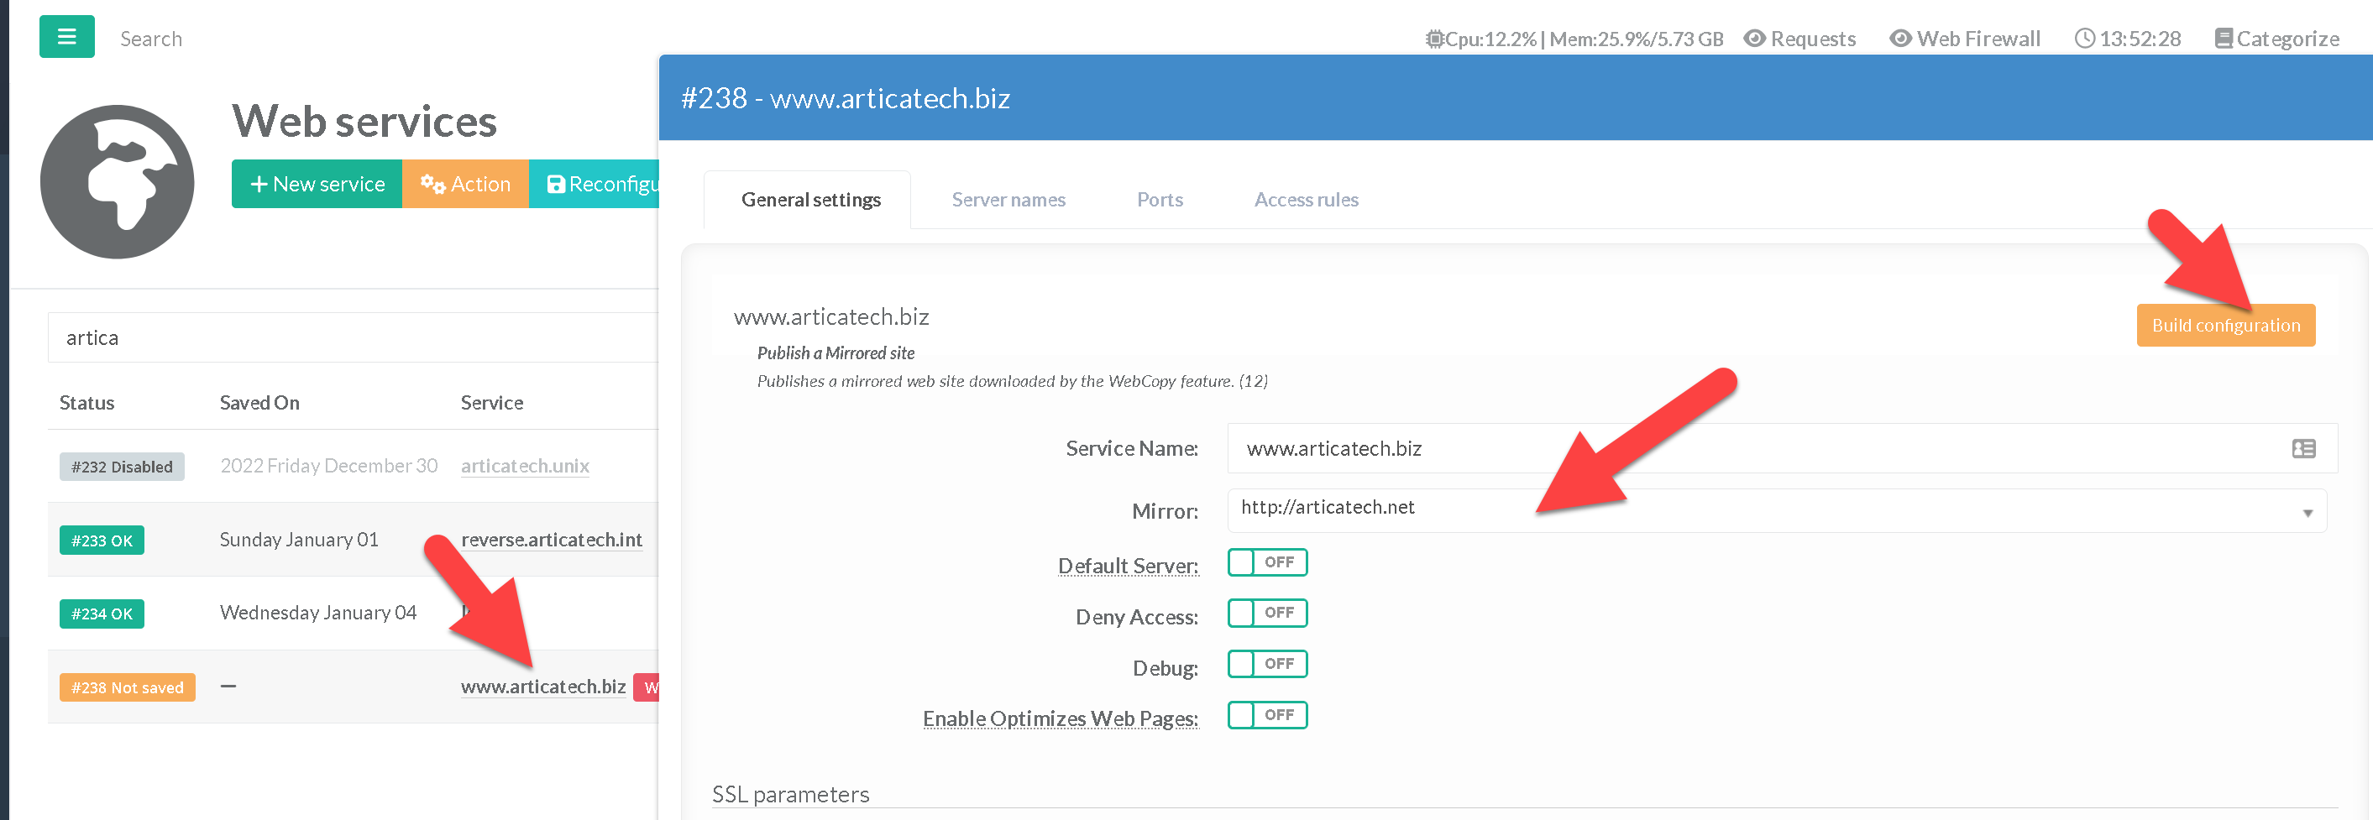Click the CPU and memory status icon
Screen dimensions: 2373x820
[1434, 39]
